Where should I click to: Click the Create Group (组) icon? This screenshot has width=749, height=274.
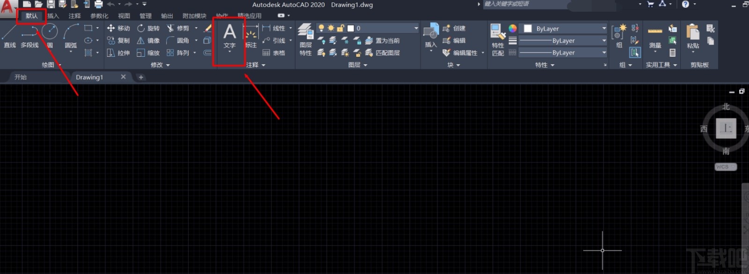pos(619,36)
